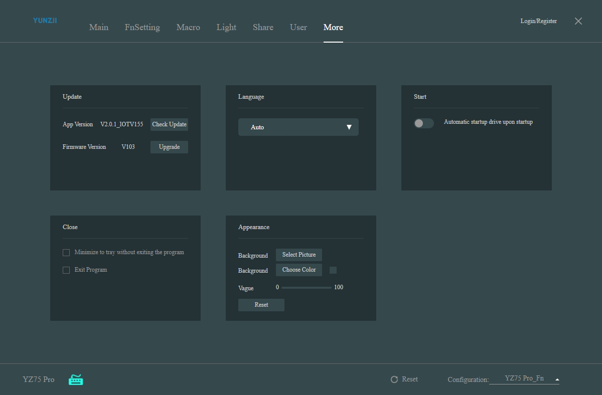Viewport: 602px width, 395px height.
Task: Click the Choose Color button
Action: pos(299,270)
